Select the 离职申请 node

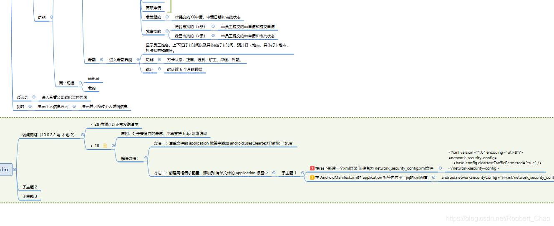click(x=154, y=8)
